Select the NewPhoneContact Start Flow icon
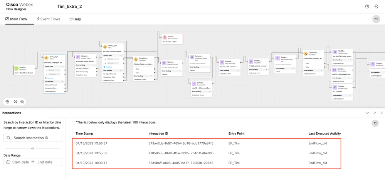This screenshot has width=385, height=180. [x=17, y=68]
